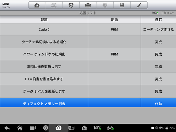The image size is (176, 132).
Task: Click 完成 status for データ レベル row
Action: (158, 91)
